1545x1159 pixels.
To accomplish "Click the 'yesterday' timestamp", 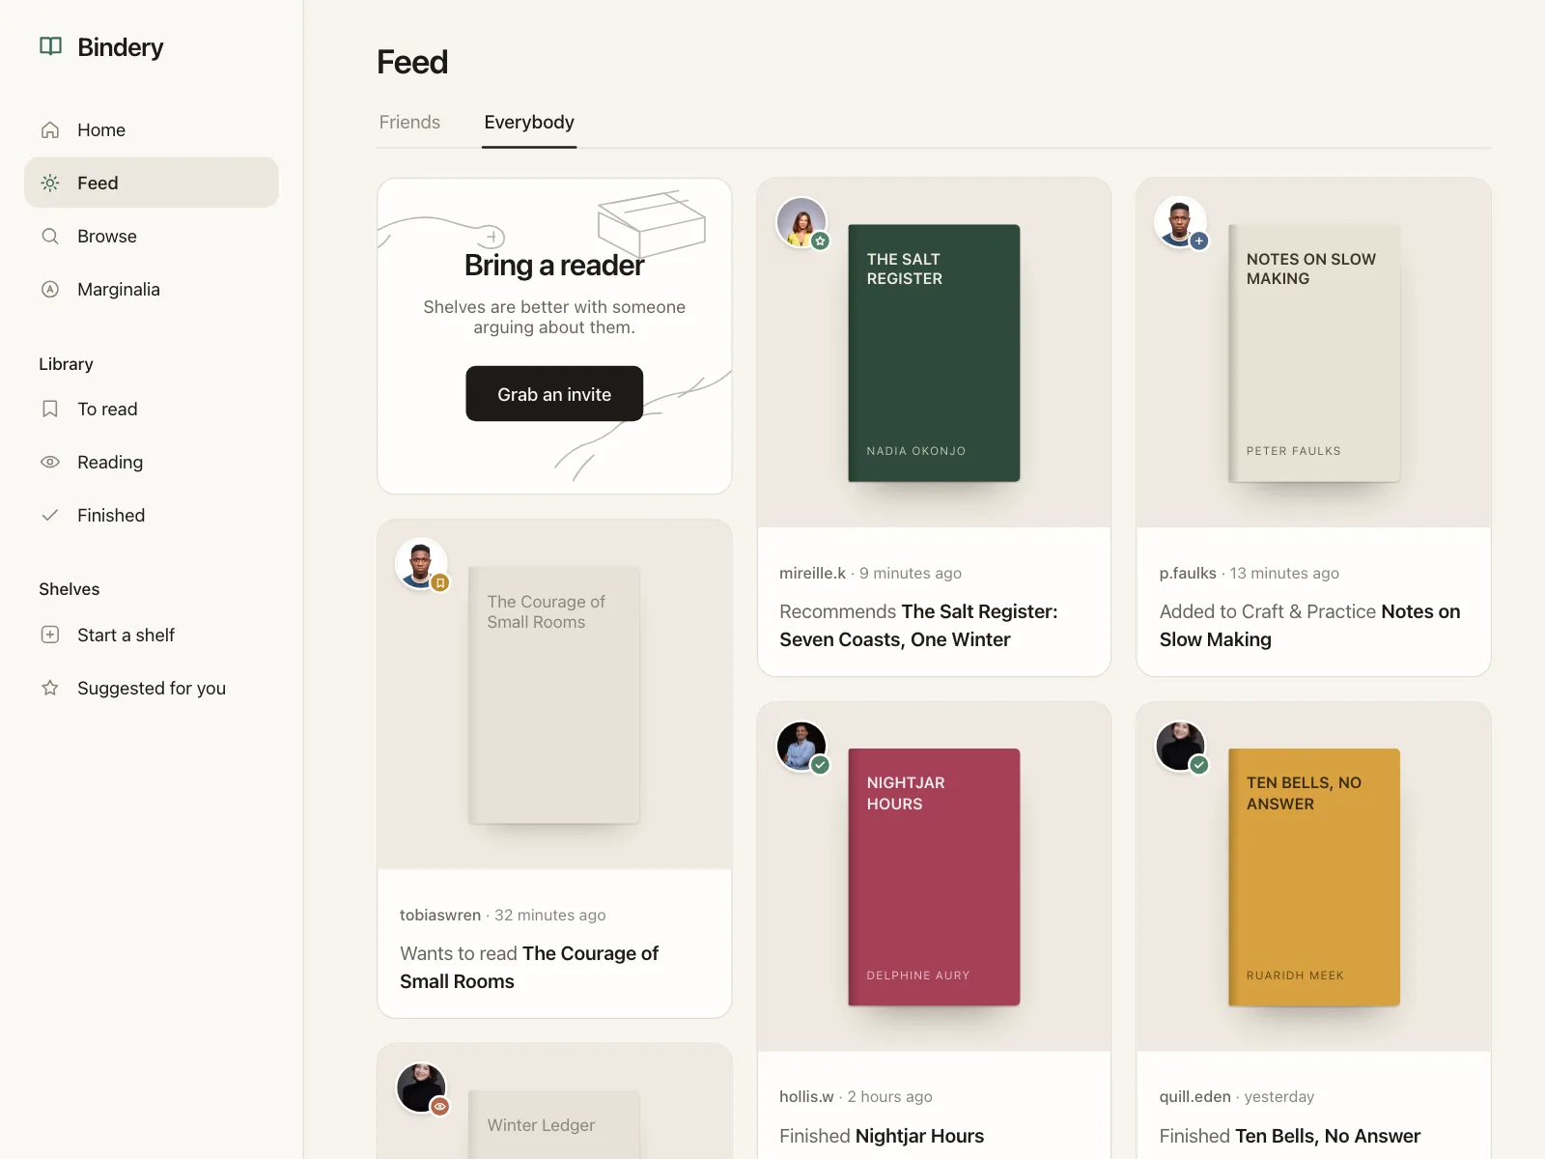I will point(1279,1096).
